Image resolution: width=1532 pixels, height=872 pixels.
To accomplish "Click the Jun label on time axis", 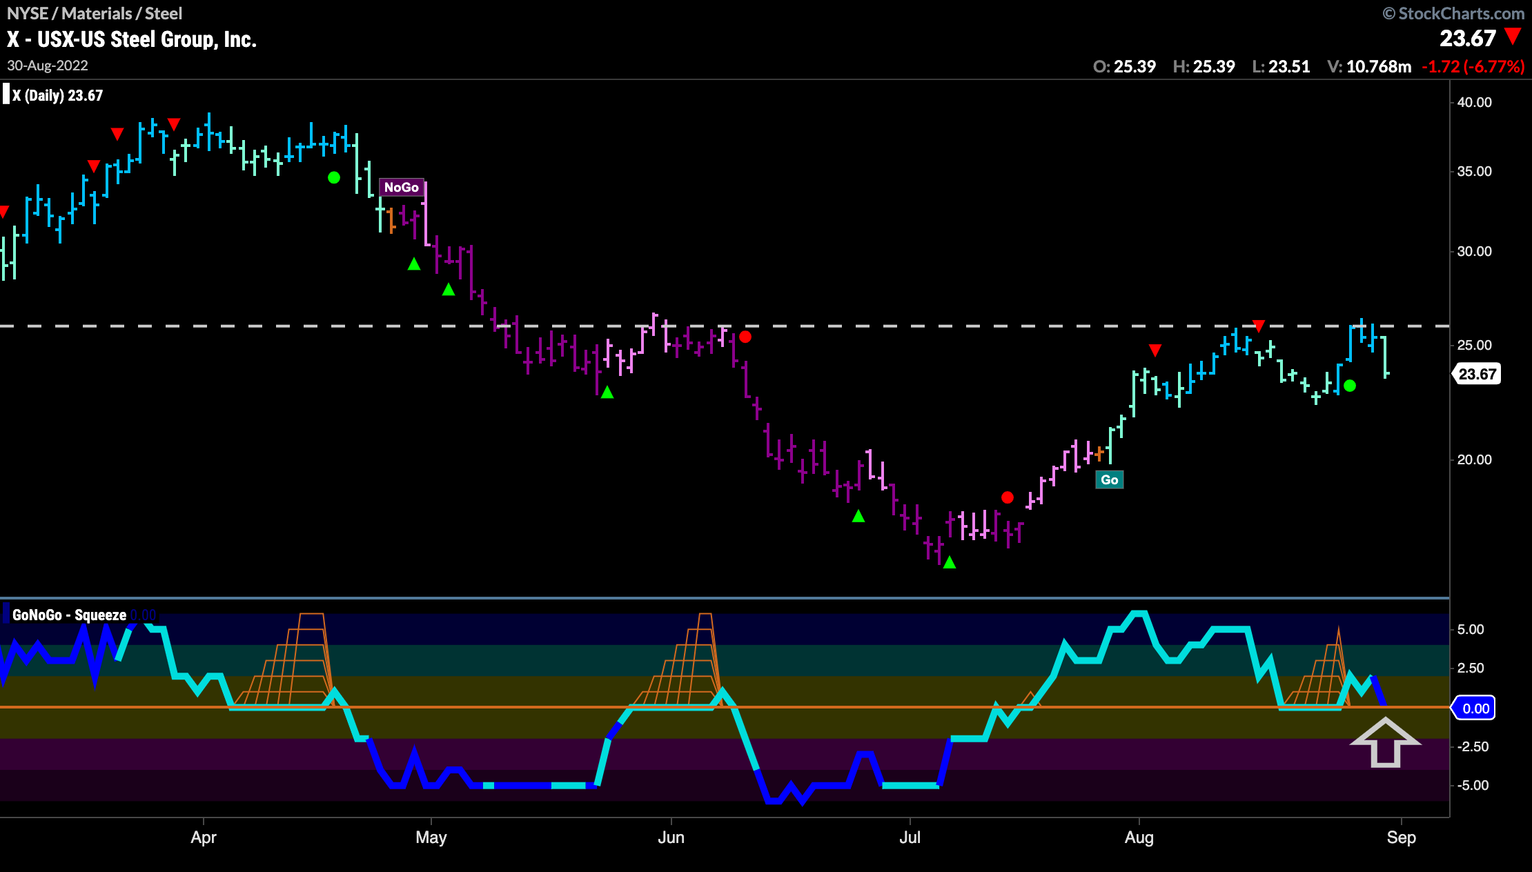I will (x=671, y=837).
